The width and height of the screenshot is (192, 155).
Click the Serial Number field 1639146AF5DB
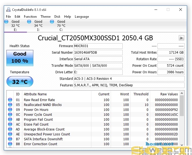tap(98, 53)
